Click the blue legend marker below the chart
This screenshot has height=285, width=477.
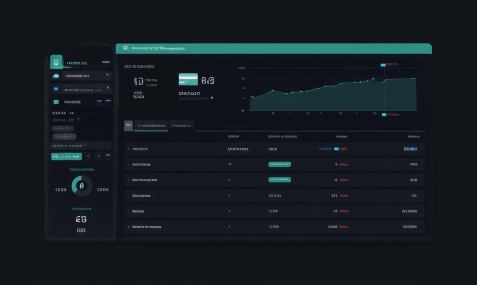point(384,114)
